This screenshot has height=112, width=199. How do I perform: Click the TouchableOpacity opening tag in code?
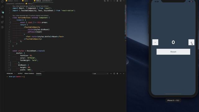32,27
